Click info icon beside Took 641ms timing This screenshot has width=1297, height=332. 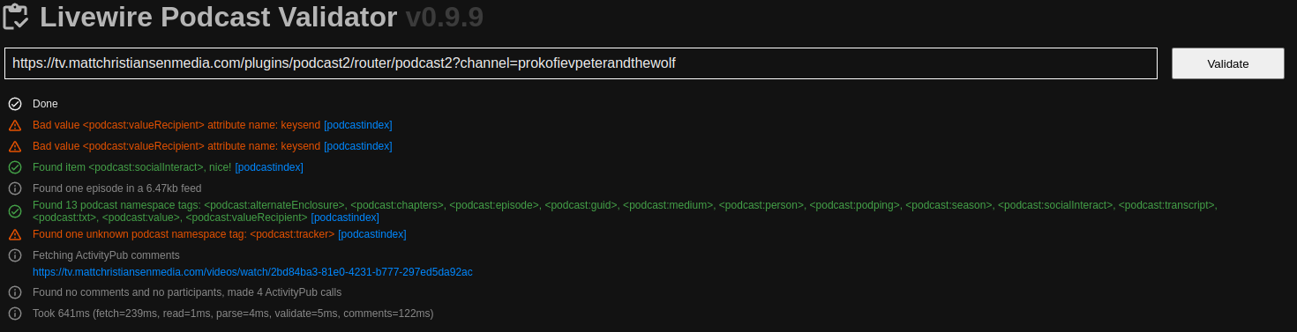(15, 314)
